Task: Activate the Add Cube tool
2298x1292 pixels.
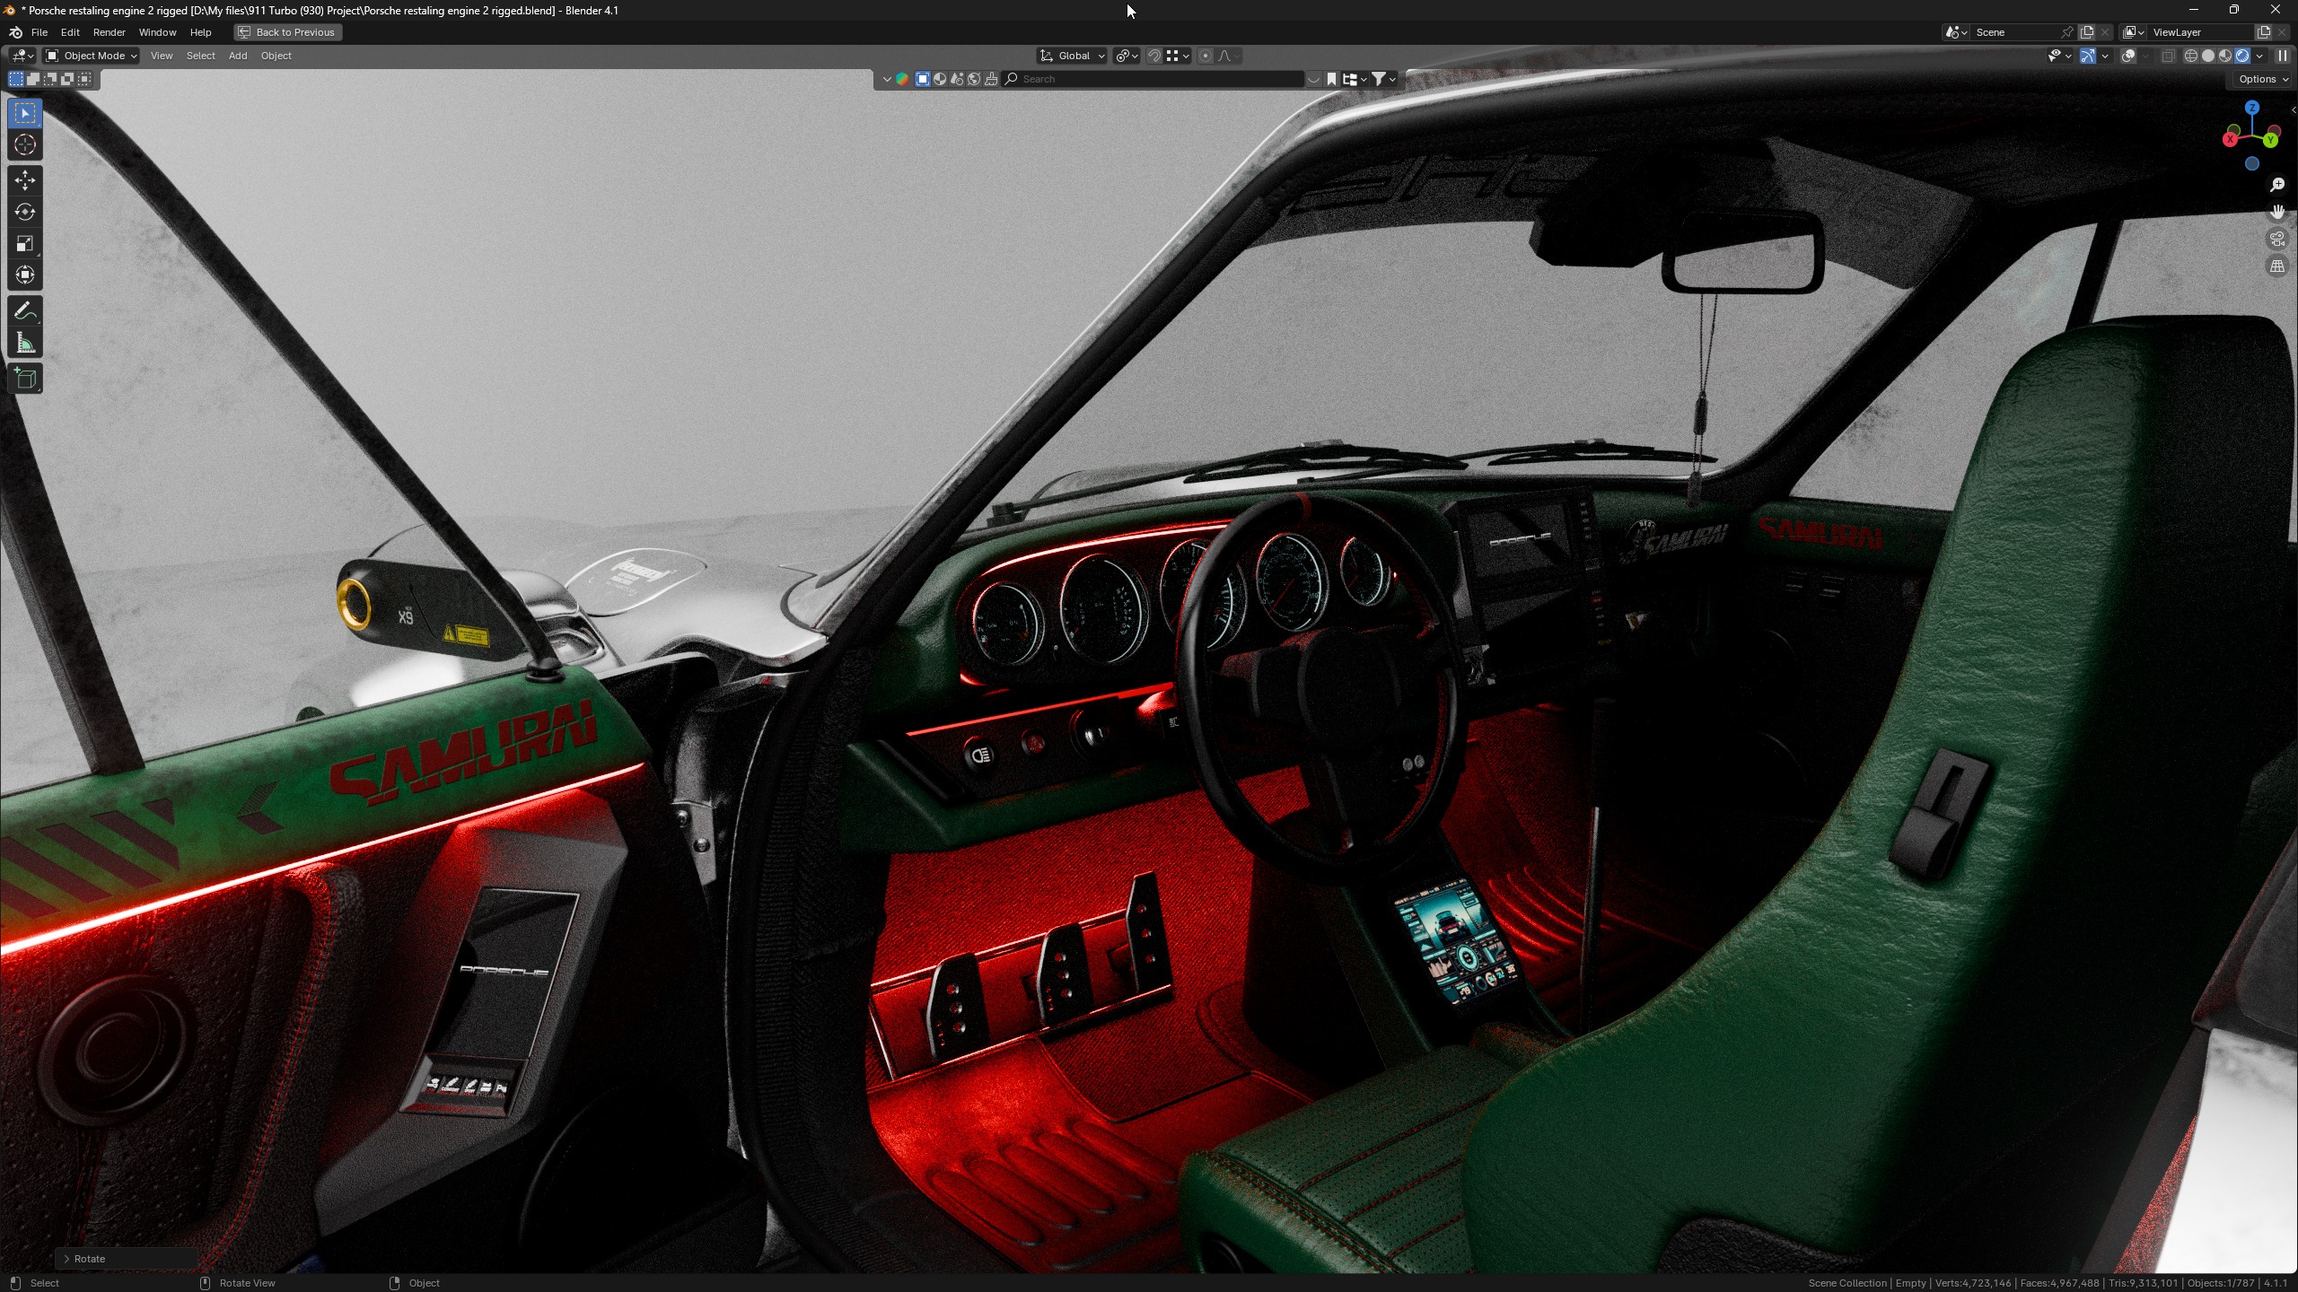Action: 25,379
